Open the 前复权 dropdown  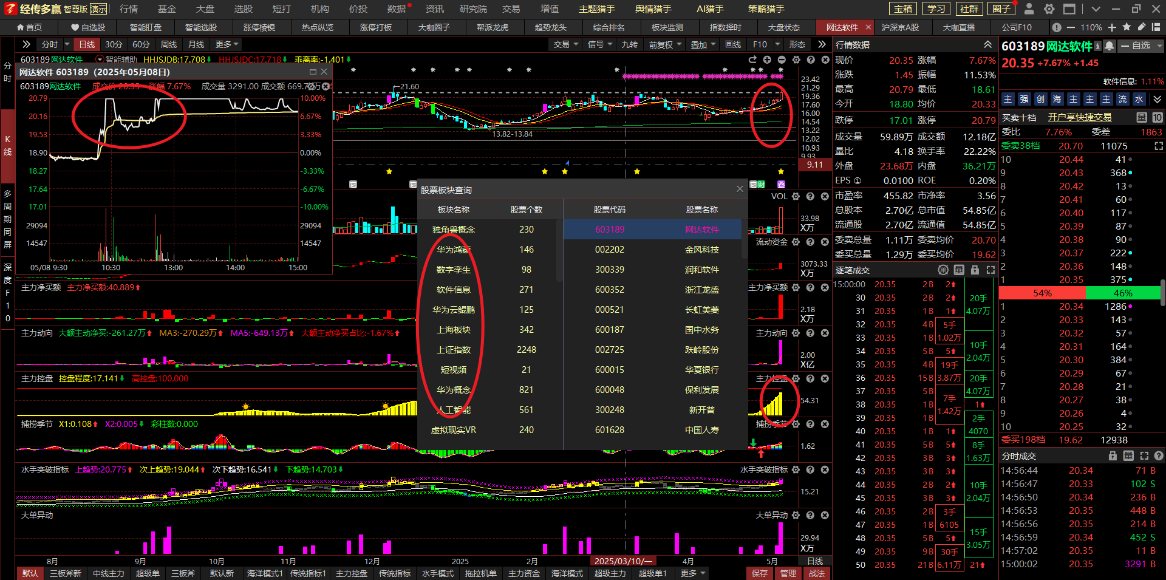click(665, 44)
